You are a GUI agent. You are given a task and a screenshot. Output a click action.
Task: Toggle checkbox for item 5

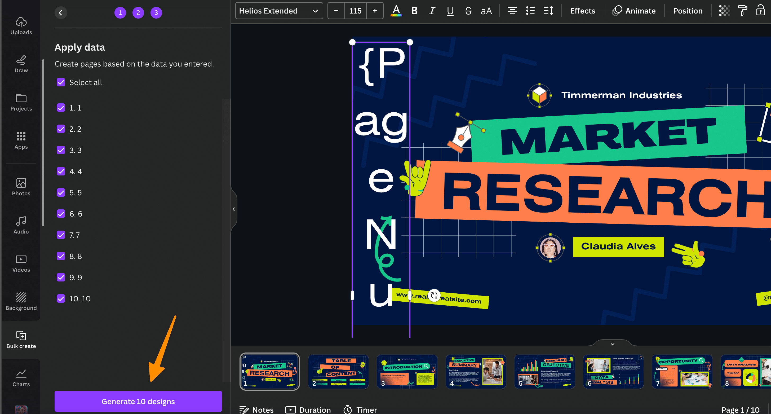click(x=61, y=193)
